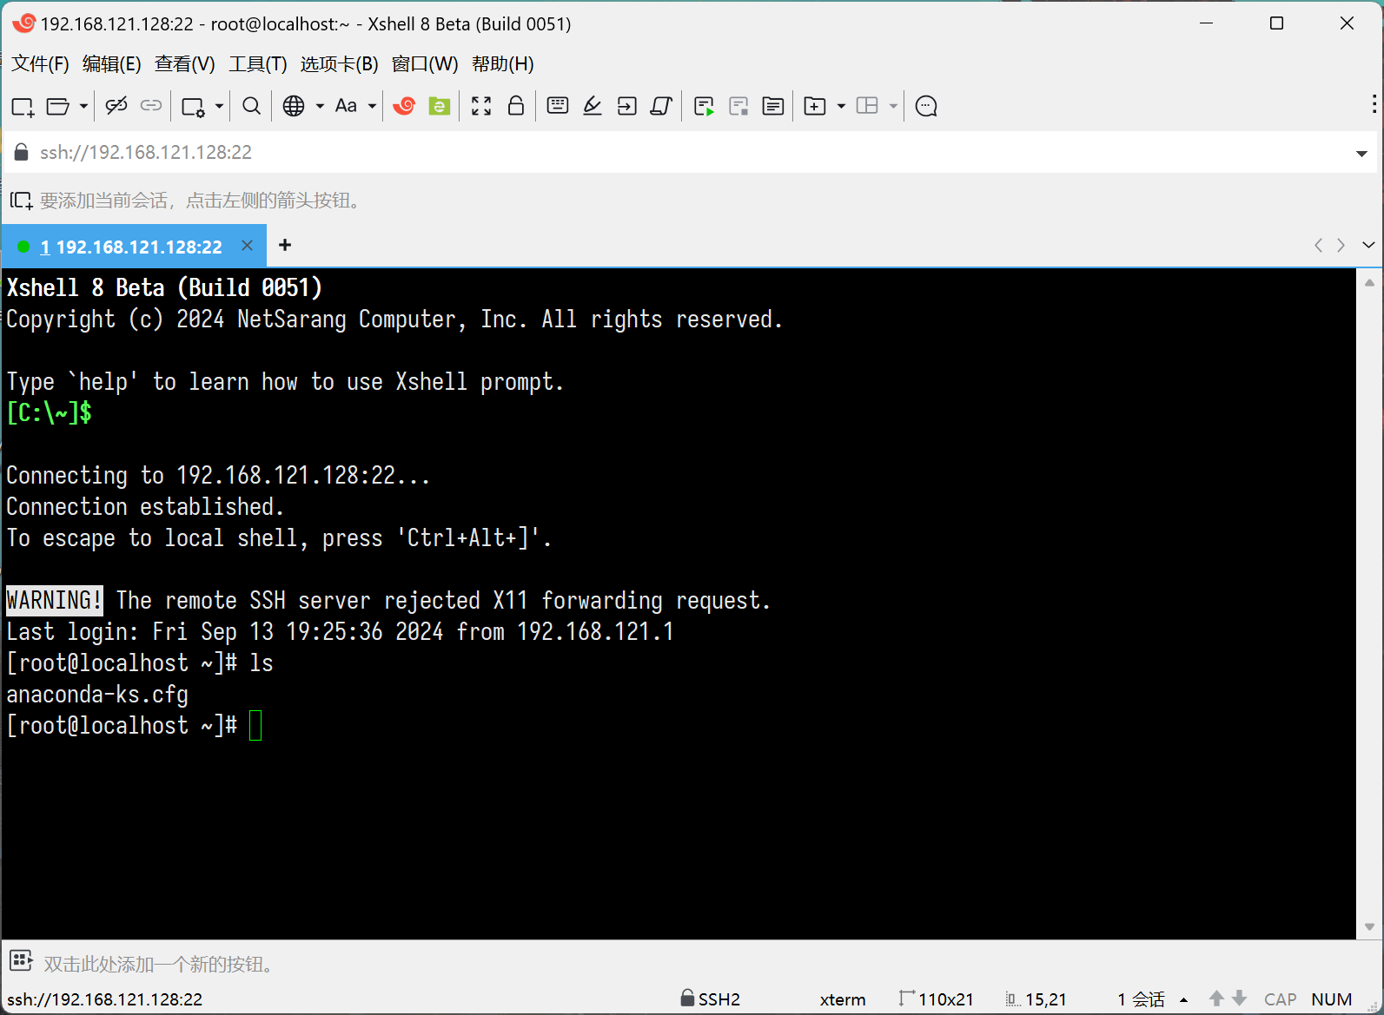This screenshot has height=1015, width=1384.
Task: Click the WARNING! highlighted text in terminal
Action: click(x=55, y=600)
